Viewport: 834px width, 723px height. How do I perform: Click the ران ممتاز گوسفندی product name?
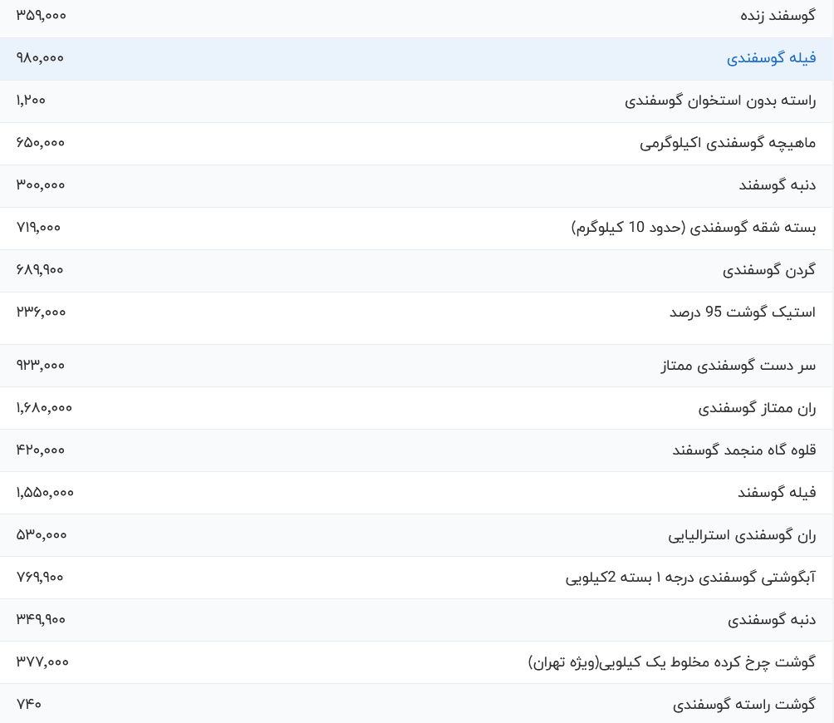coord(757,408)
